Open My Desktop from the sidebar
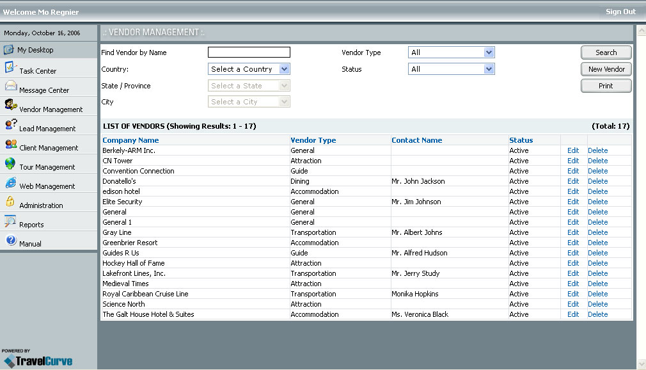Image resolution: width=646 pixels, height=370 pixels. point(35,50)
